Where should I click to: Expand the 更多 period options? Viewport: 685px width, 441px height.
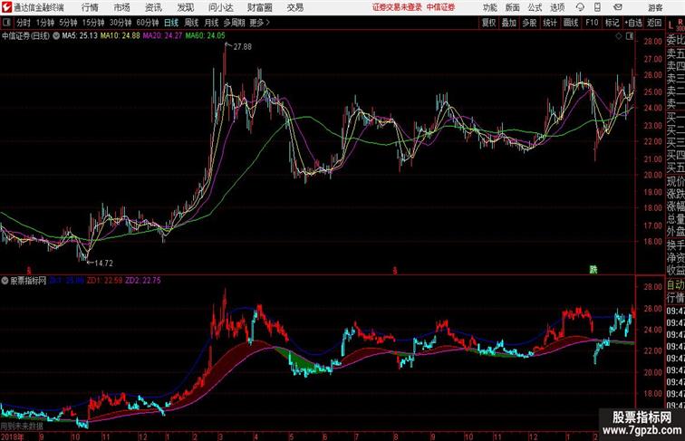259,23
